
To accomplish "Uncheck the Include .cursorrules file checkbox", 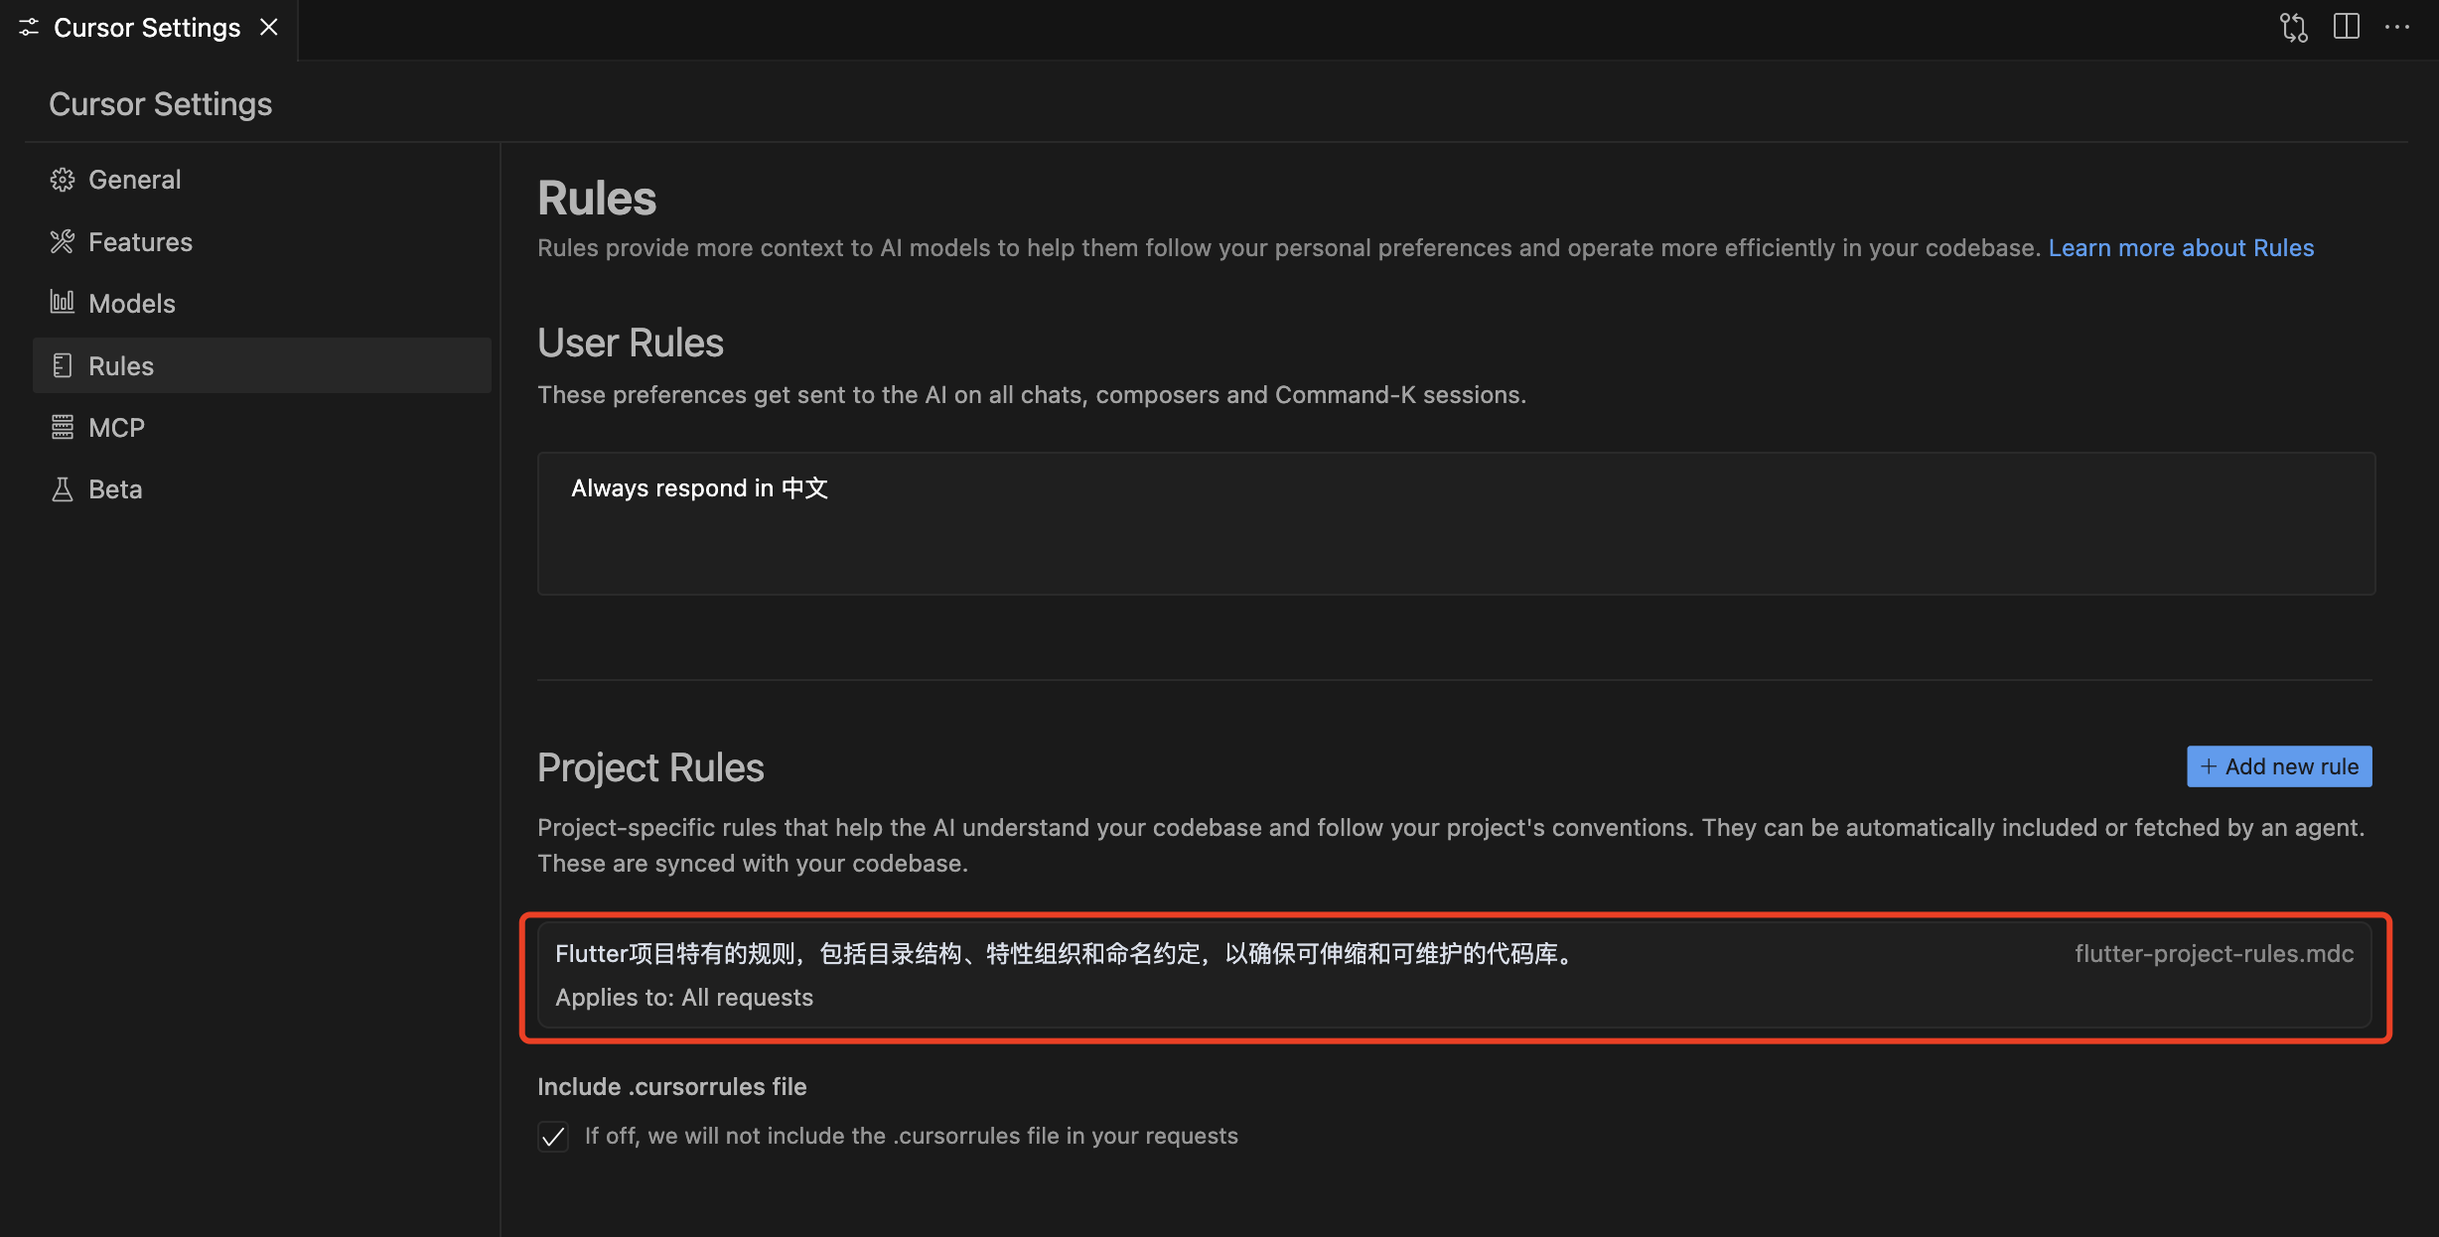I will coord(553,1136).
